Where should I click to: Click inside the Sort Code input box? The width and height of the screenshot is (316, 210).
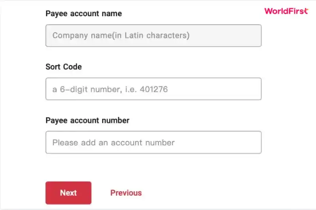tap(154, 89)
